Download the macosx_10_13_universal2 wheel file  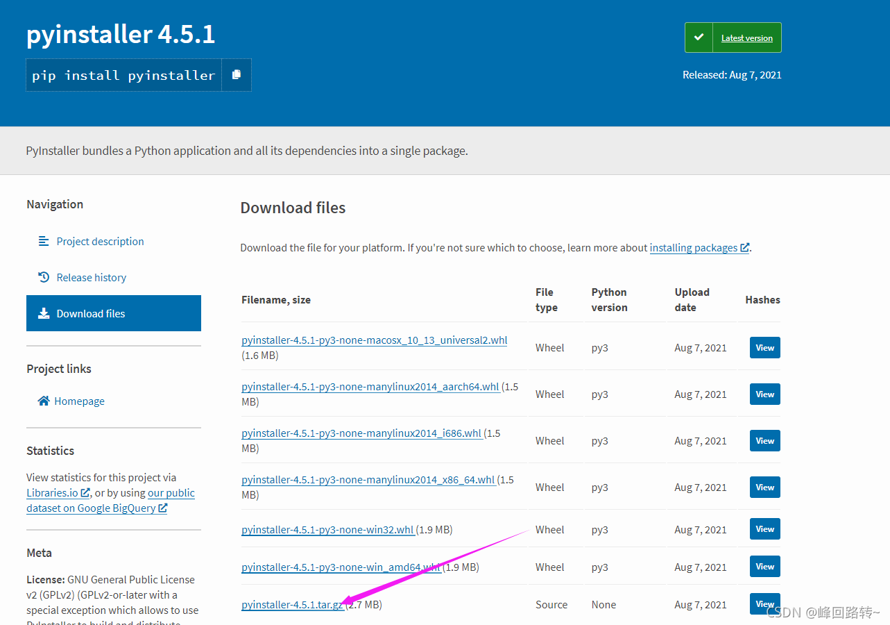374,340
